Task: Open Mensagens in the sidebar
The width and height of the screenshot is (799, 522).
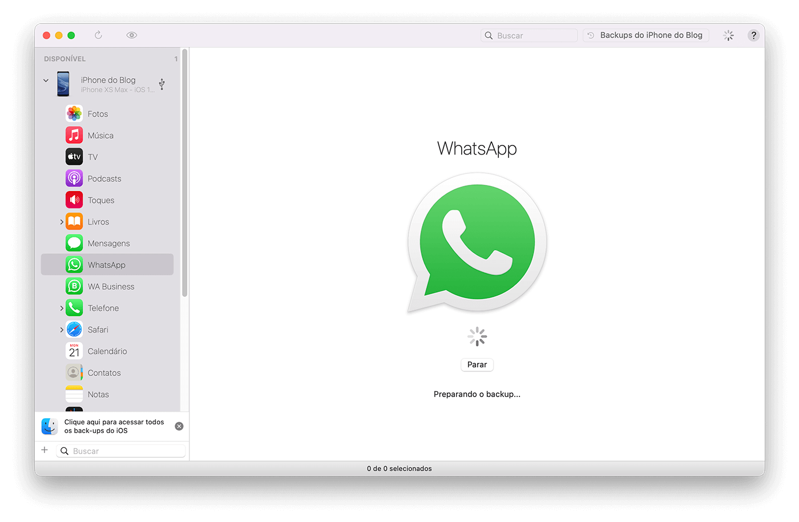Action: pos(107,244)
